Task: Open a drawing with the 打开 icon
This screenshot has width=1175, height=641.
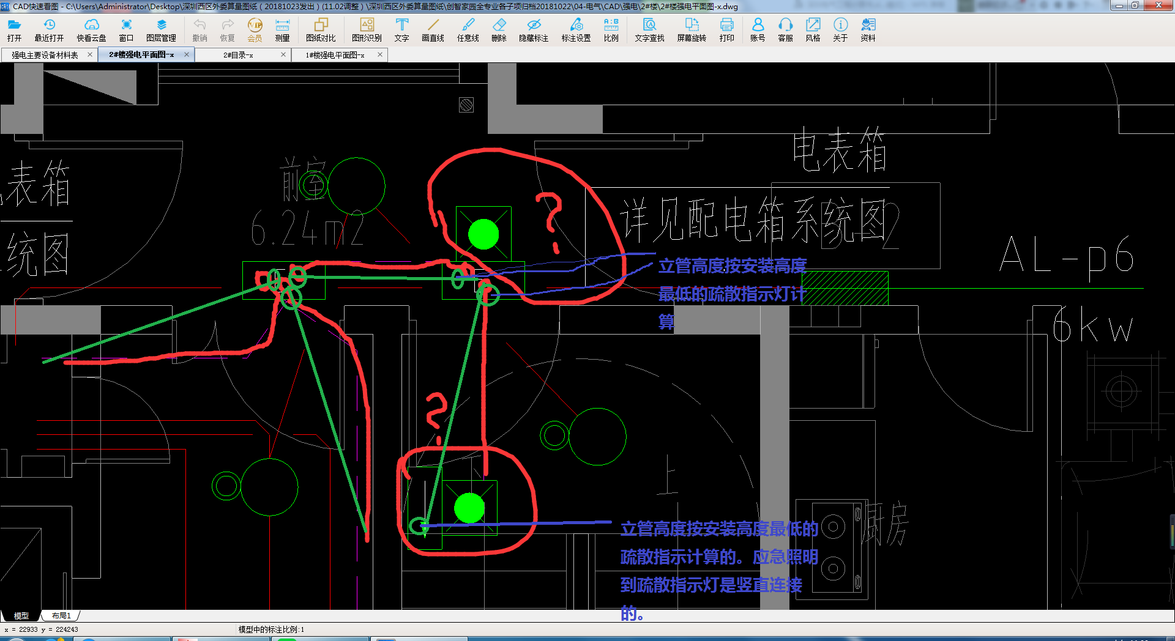Action: [x=14, y=30]
